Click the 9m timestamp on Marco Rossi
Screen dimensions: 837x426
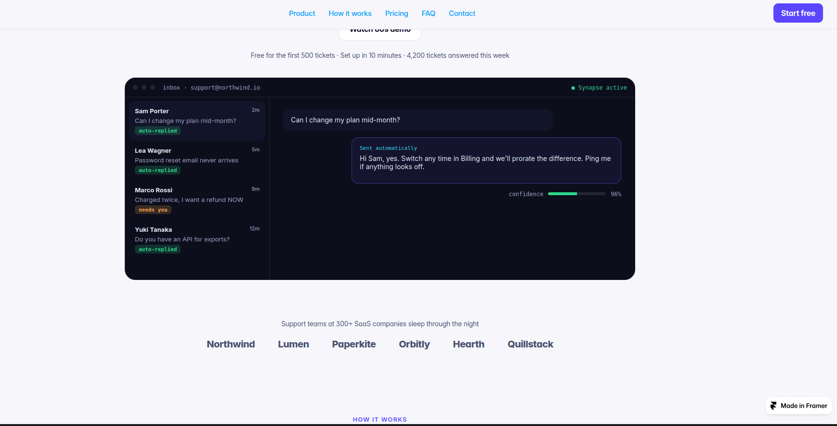(256, 189)
